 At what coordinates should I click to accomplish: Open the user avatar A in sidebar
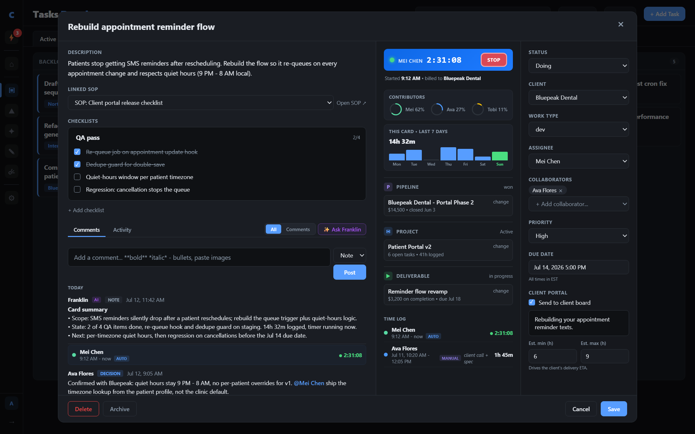(x=12, y=403)
